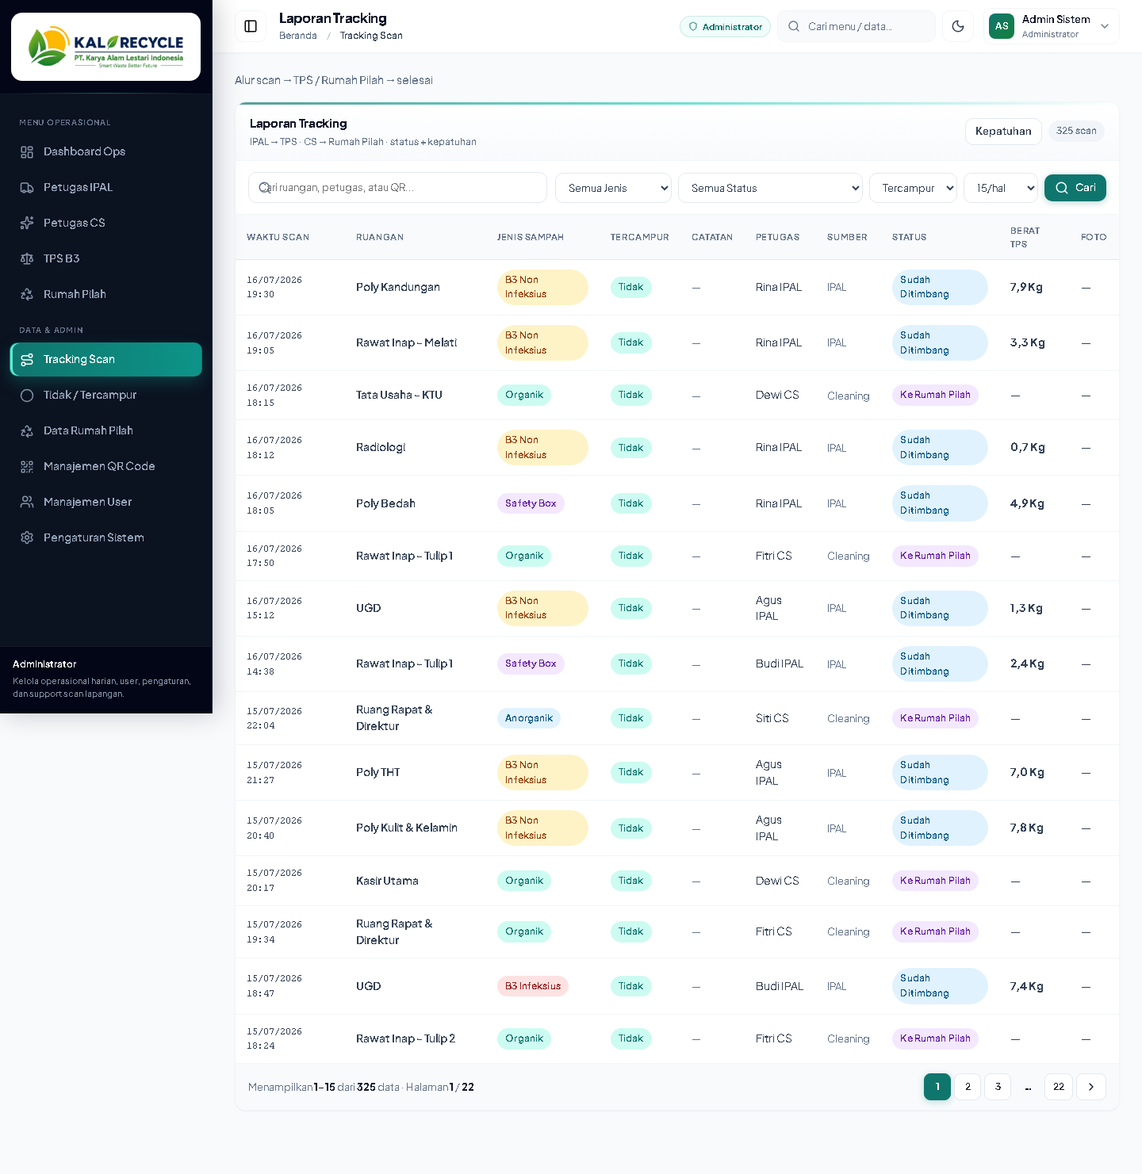The image size is (1142, 1174).
Task: Click next page arrow button
Action: tap(1091, 1087)
